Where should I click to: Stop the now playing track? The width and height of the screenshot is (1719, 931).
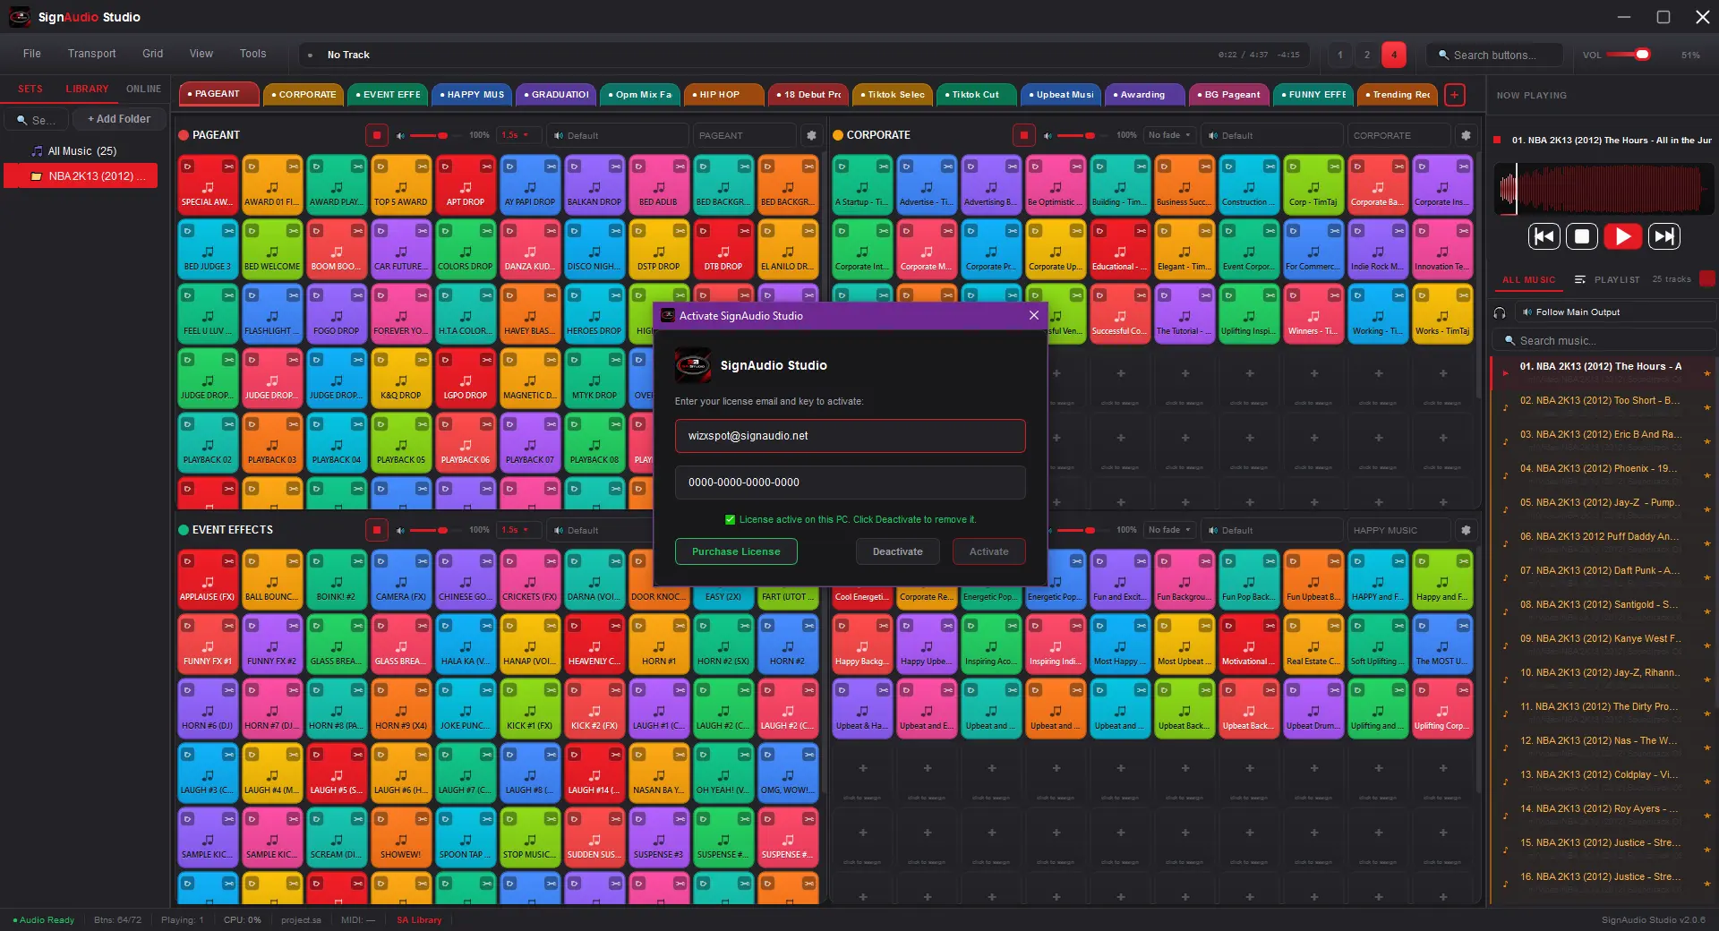pyautogui.click(x=1582, y=236)
